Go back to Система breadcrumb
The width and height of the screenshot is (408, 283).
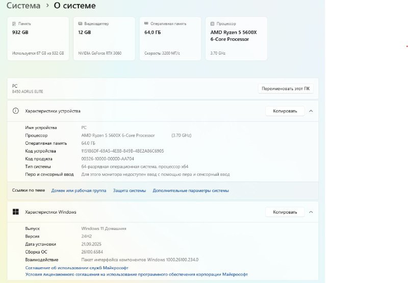23,6
